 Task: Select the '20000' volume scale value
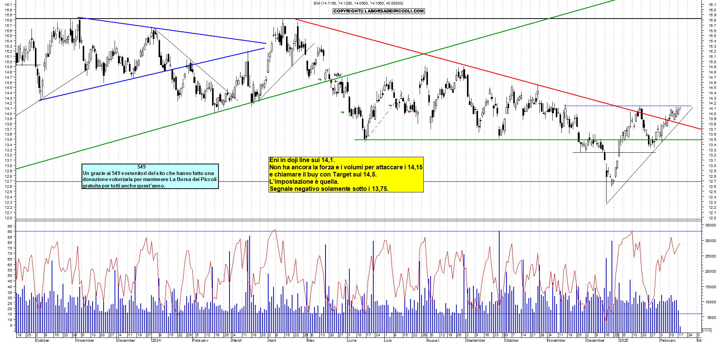tap(711, 272)
